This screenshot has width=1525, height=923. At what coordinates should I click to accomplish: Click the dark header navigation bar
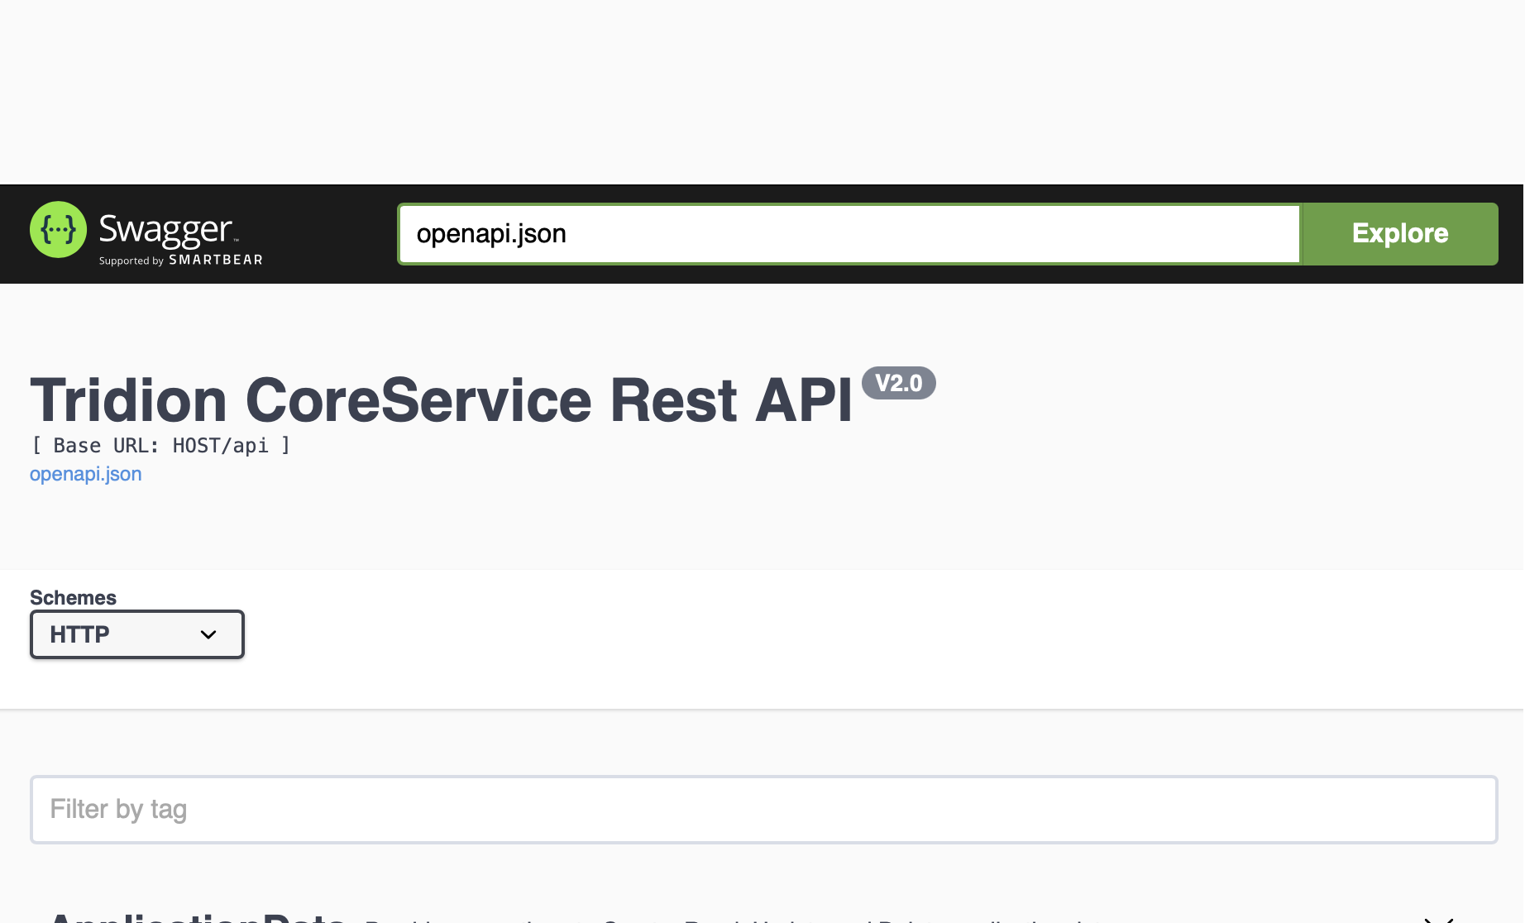coord(331,198)
